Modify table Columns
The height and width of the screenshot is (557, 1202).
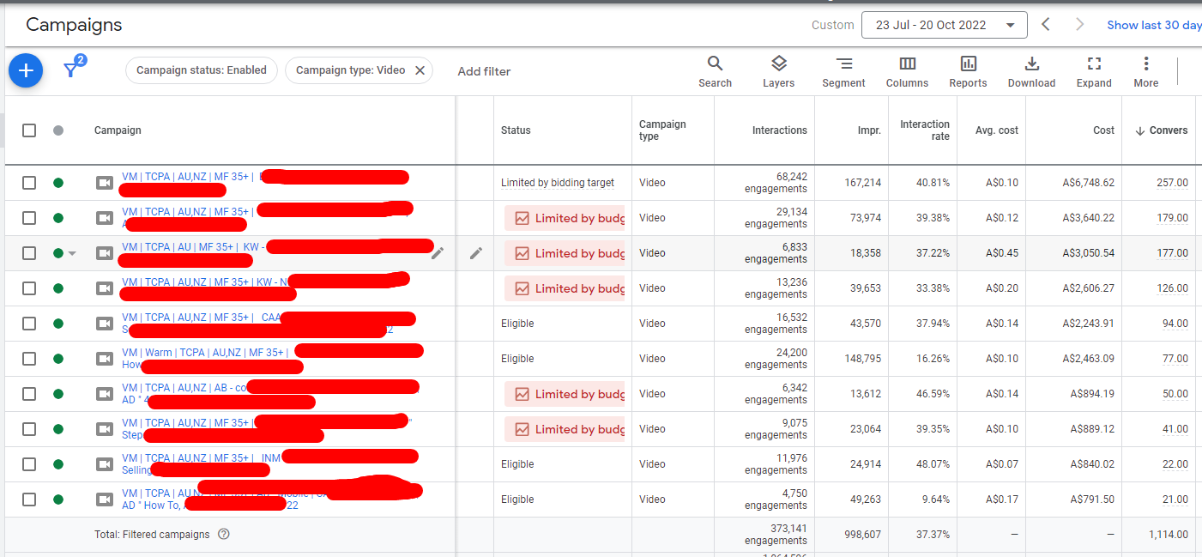(907, 71)
